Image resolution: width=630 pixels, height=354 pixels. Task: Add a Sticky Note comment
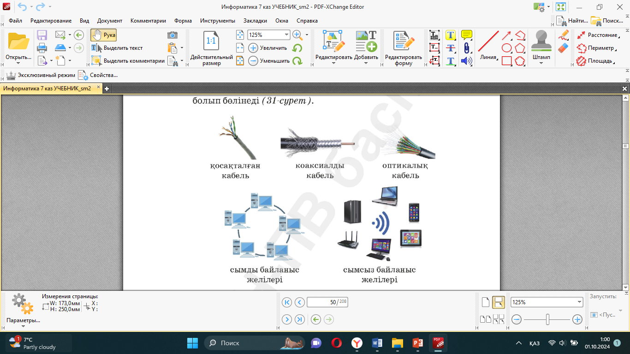click(x=467, y=35)
